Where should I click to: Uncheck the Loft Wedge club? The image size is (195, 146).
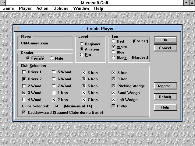coord(125,99)
